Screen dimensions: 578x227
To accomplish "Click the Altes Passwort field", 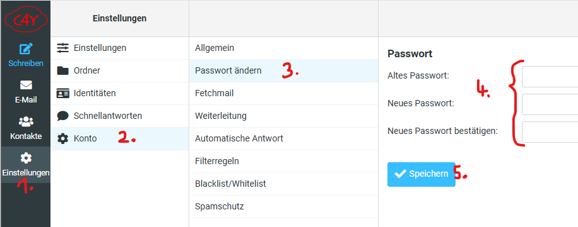I will pos(550,77).
